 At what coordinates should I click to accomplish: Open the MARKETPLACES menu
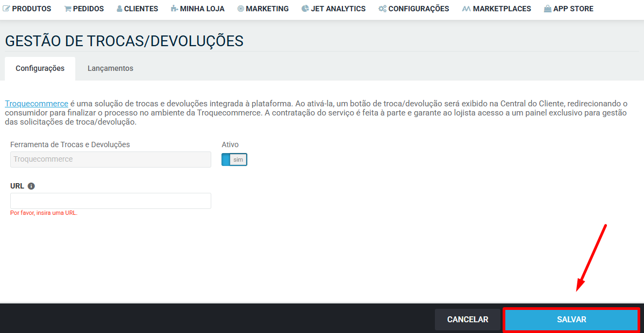click(x=497, y=9)
